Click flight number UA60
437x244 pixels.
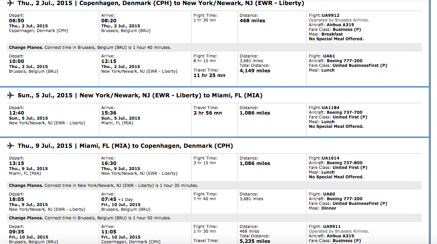coord(329,194)
